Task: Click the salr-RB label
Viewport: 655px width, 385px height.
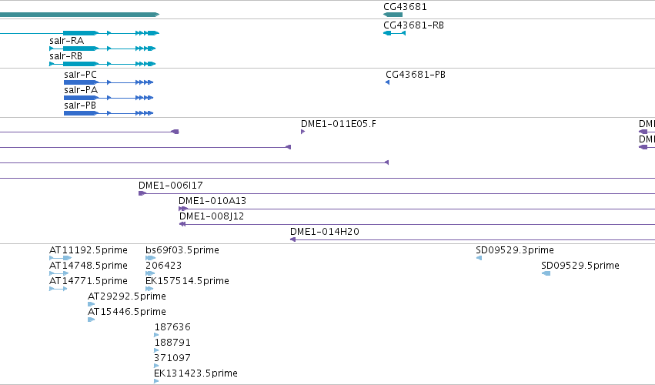Action: [65, 56]
